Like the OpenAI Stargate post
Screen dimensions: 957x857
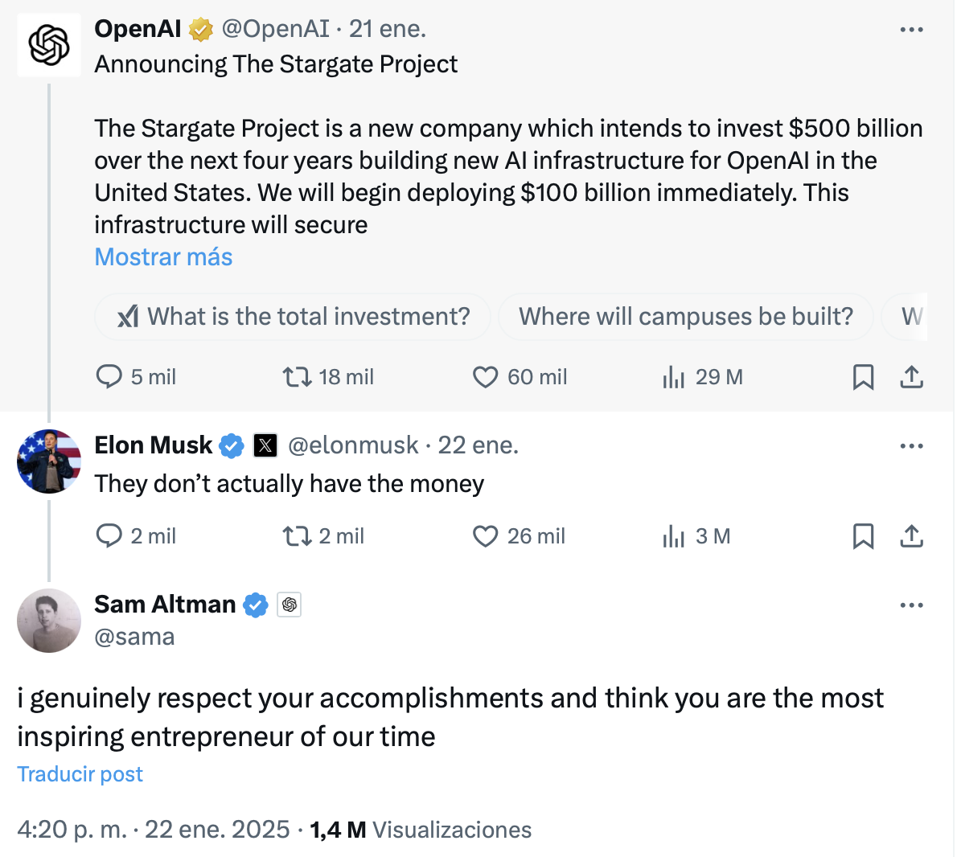[485, 377]
